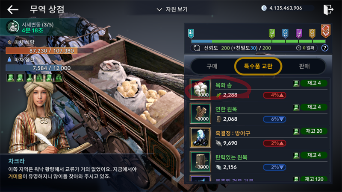Expand the 자원 보기 resource dropdown
The width and height of the screenshot is (342, 192).
(172, 9)
